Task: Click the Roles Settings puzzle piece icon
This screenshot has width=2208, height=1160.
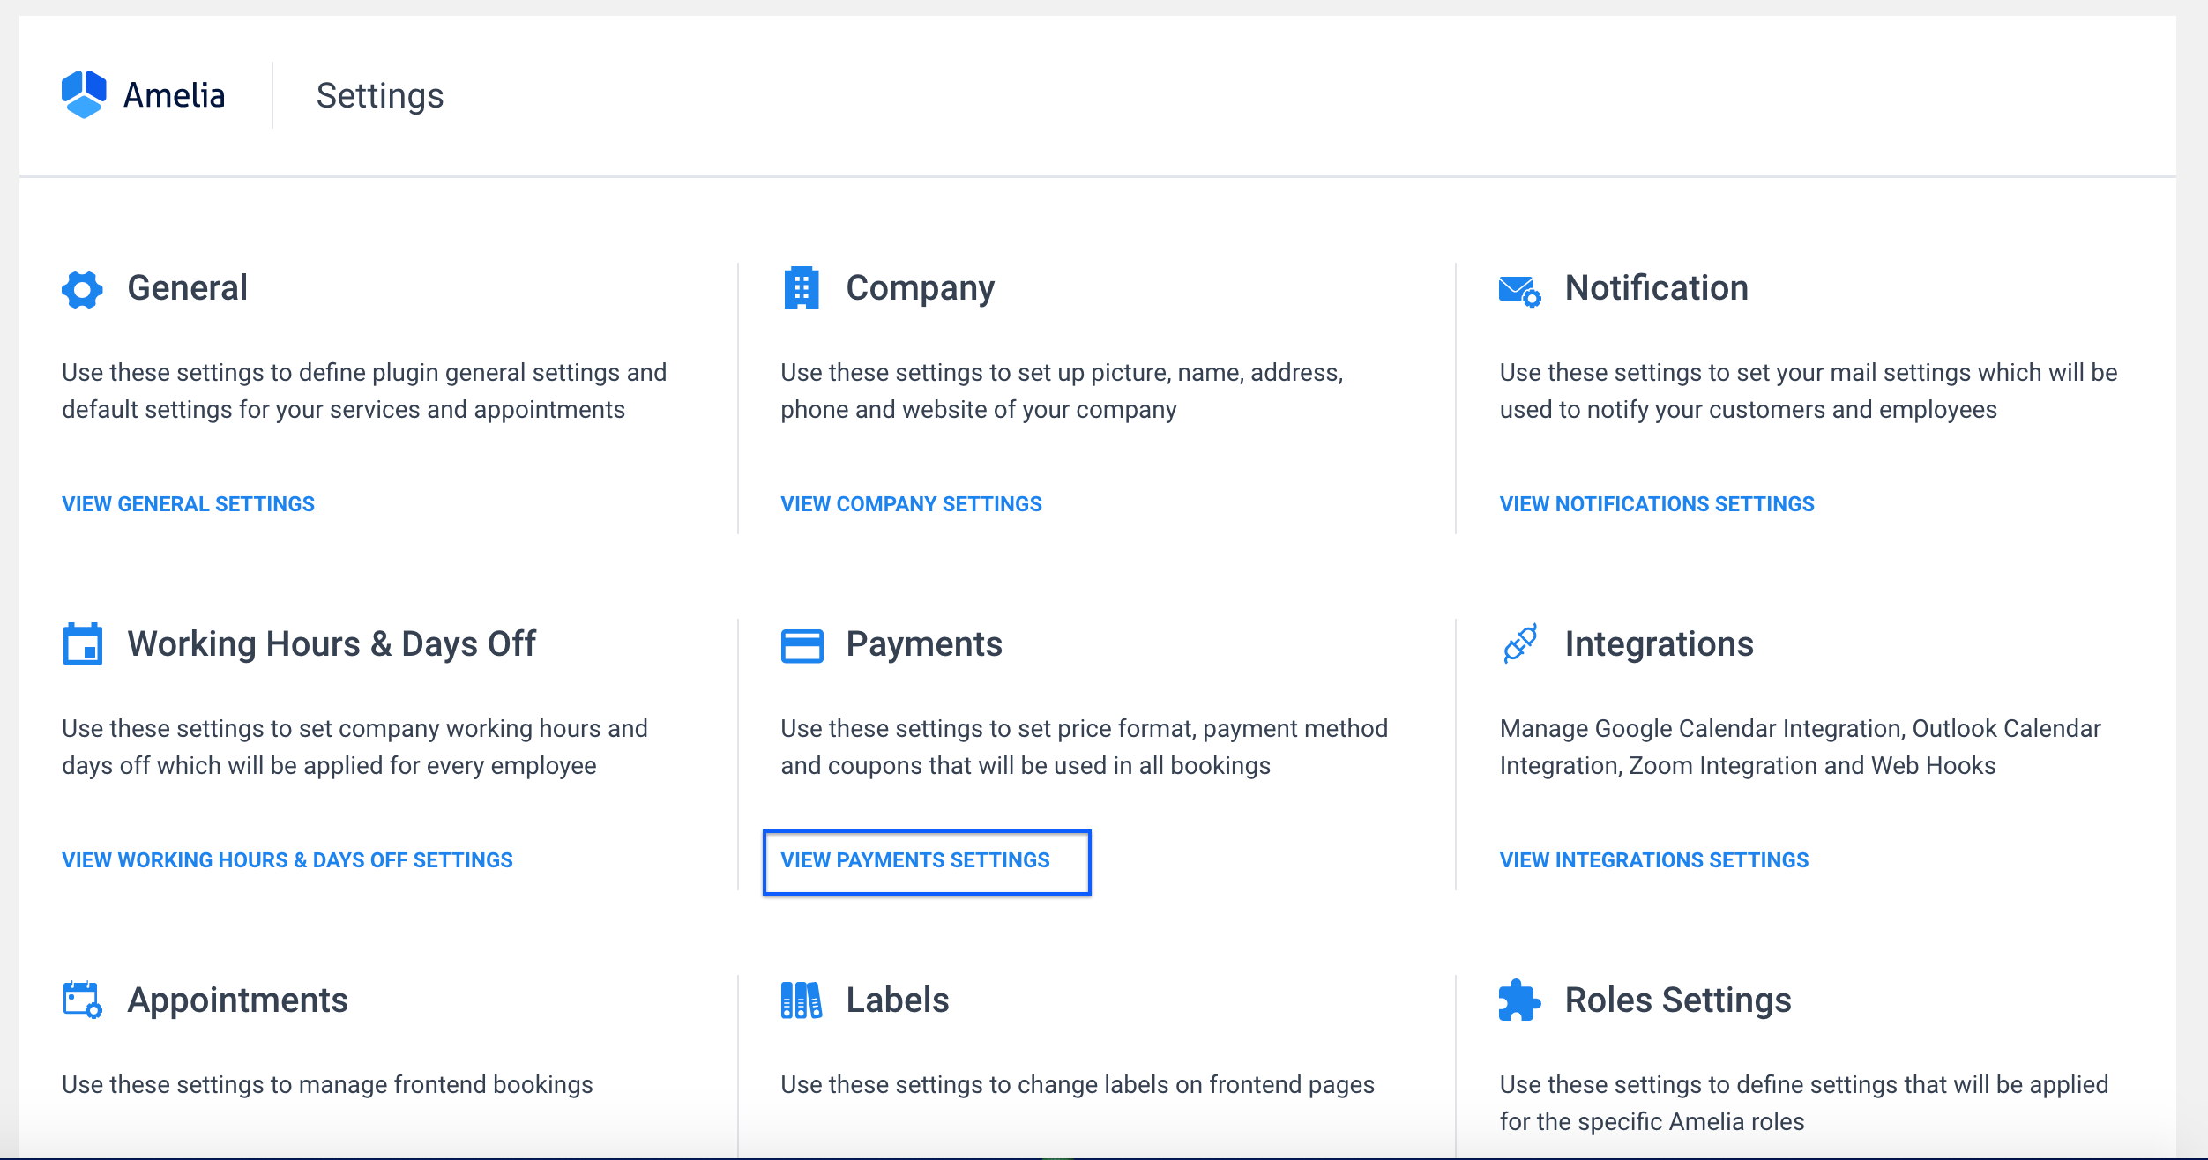Action: pyautogui.click(x=1519, y=1000)
